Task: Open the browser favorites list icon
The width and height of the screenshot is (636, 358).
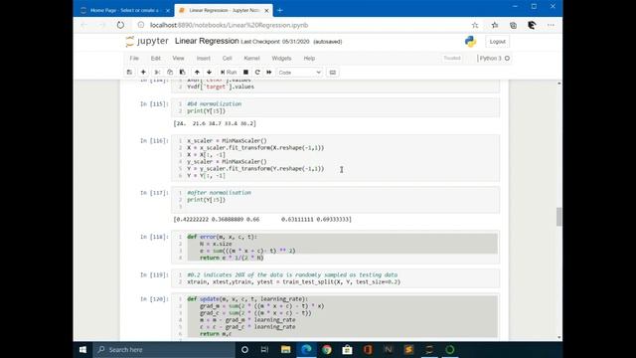Action: pyautogui.click(x=495, y=25)
